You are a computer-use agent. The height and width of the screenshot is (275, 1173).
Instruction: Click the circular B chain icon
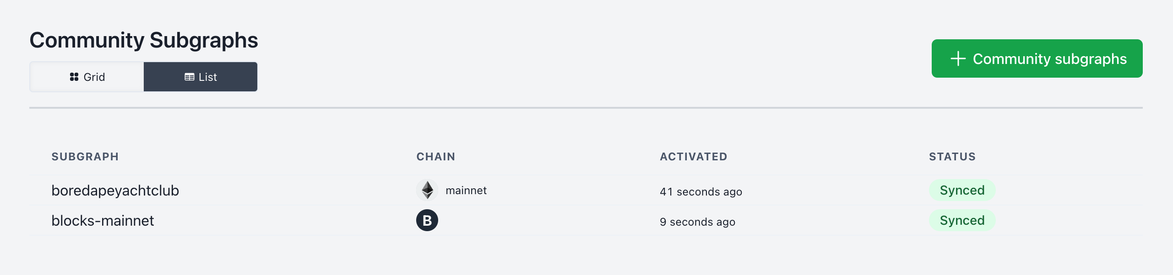point(427,221)
